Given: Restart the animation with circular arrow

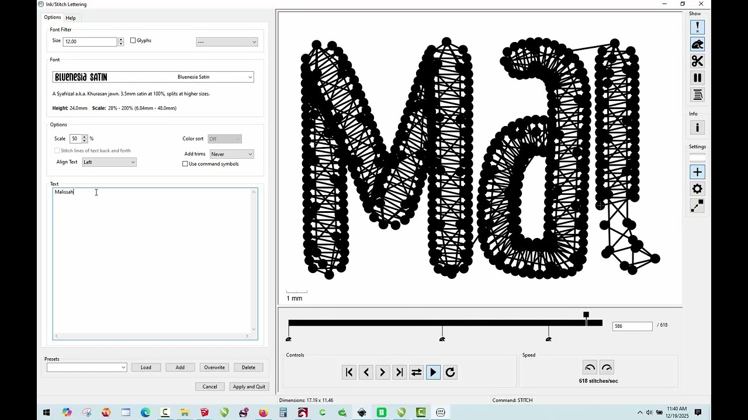Looking at the screenshot, I should pyautogui.click(x=450, y=372).
